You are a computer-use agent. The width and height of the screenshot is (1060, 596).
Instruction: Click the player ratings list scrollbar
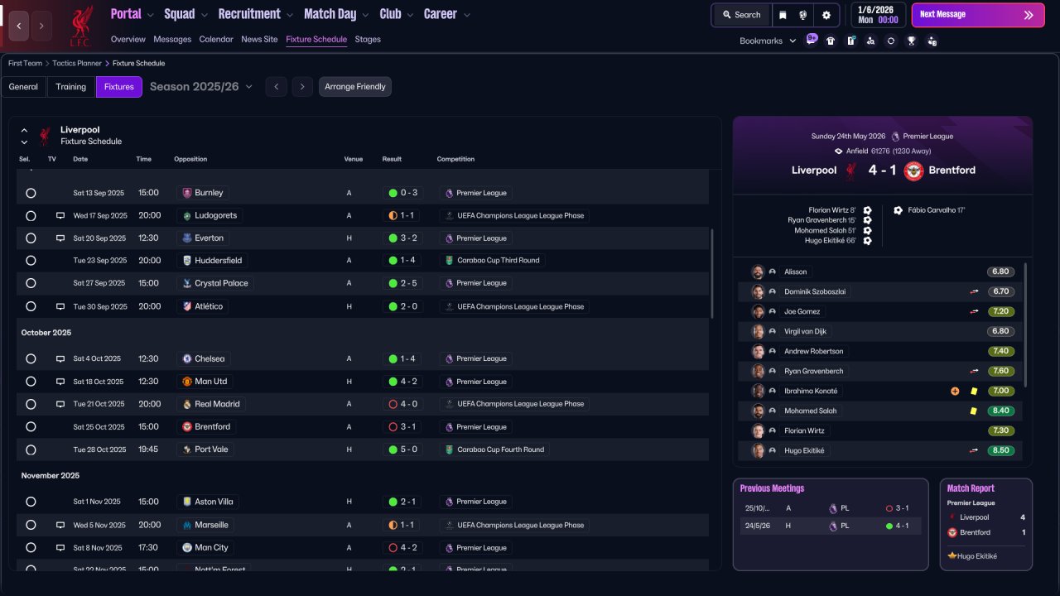point(1025,324)
